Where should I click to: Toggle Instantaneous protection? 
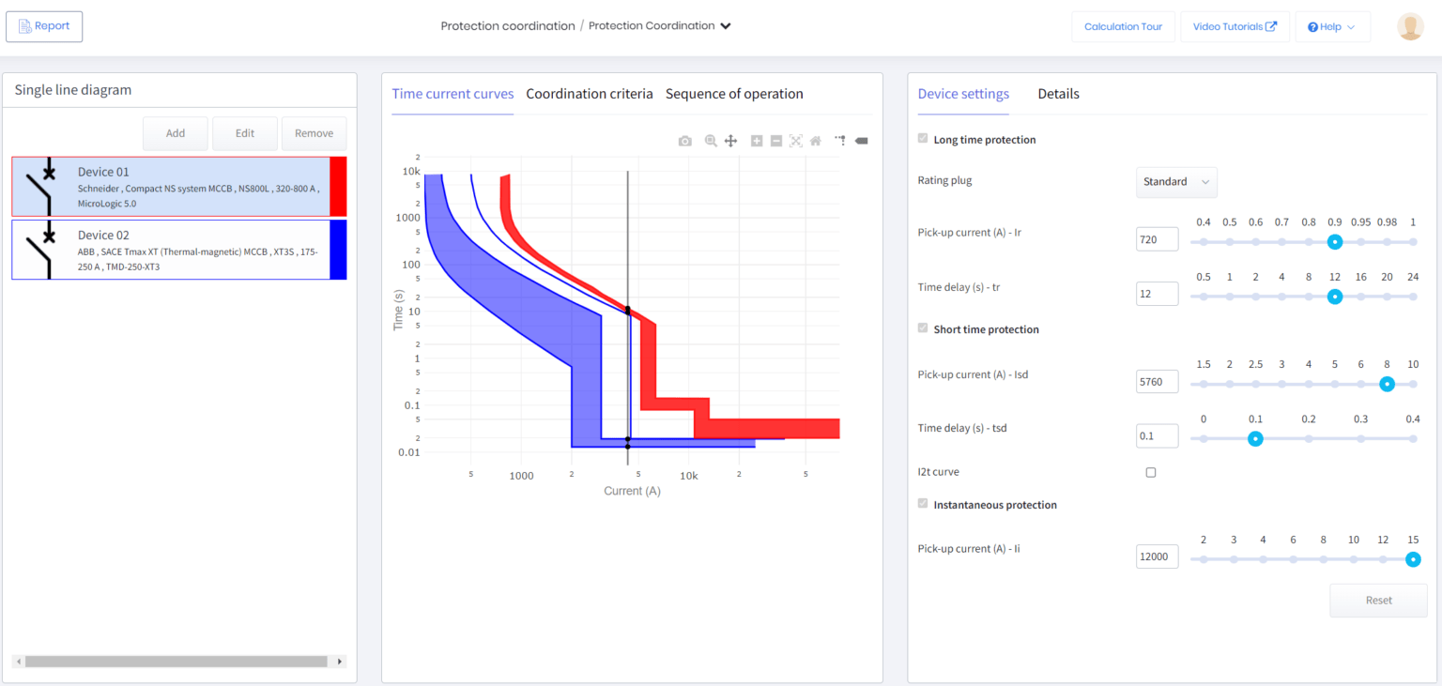pyautogui.click(x=922, y=503)
